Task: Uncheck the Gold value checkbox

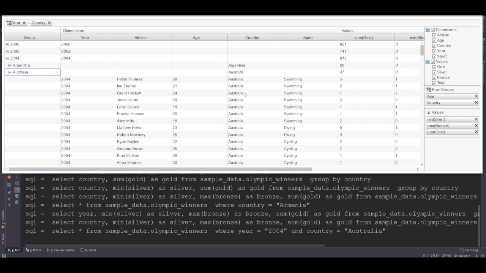Action: point(434,67)
